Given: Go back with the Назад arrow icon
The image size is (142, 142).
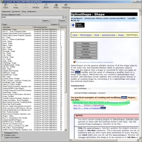Looking at the screenshot, I should click(16, 5).
